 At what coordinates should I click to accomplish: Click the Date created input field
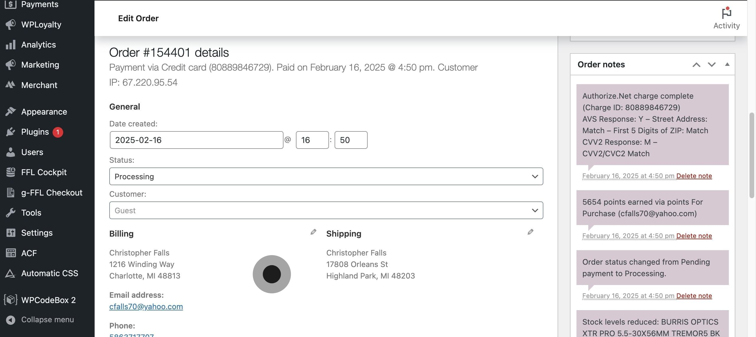(x=196, y=140)
